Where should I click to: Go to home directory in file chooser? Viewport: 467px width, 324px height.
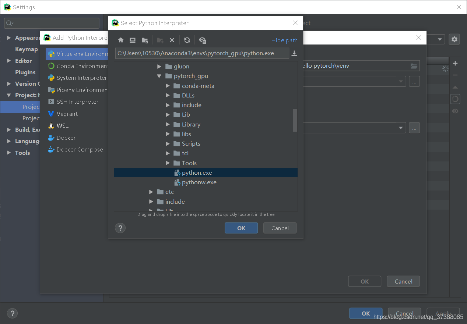pos(121,40)
